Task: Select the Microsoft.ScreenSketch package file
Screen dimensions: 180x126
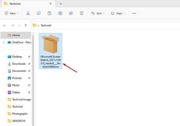Action: click(51, 51)
